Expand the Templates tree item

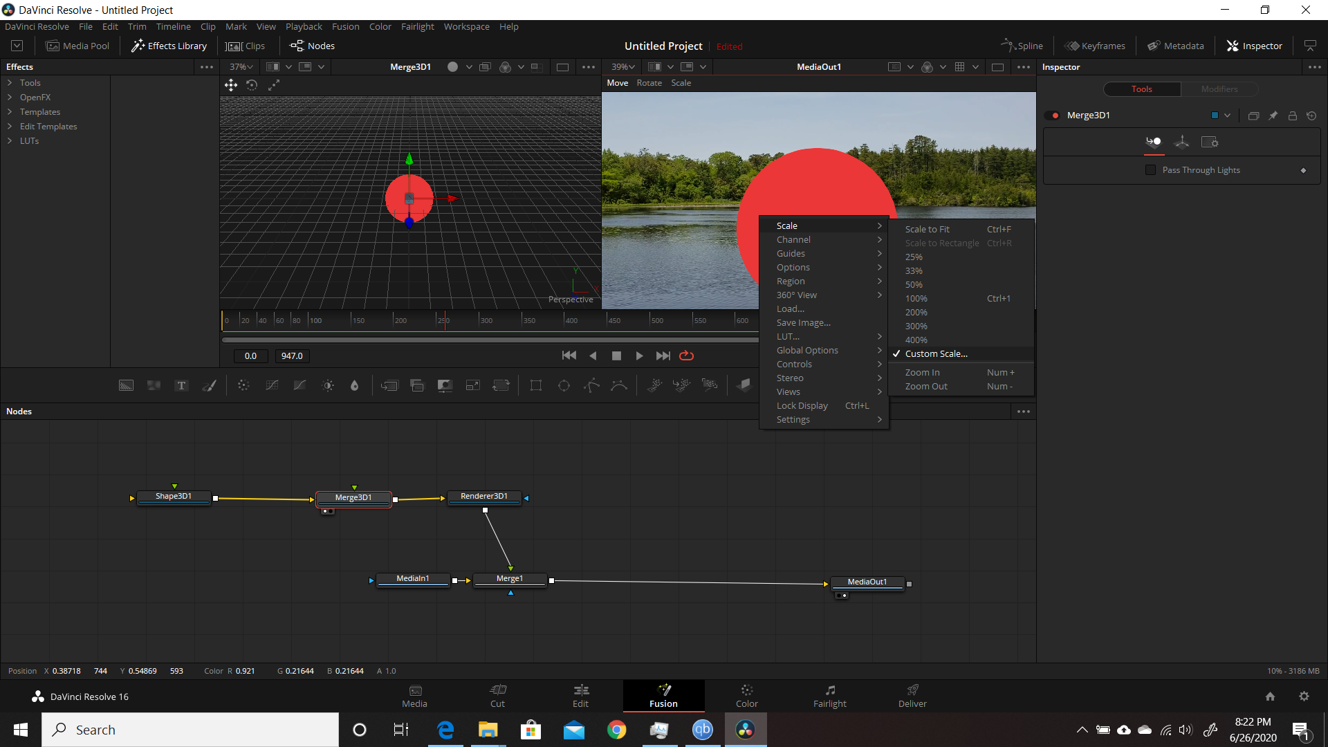[x=10, y=112]
